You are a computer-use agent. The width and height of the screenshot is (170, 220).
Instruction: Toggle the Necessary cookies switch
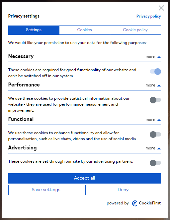tap(155, 72)
